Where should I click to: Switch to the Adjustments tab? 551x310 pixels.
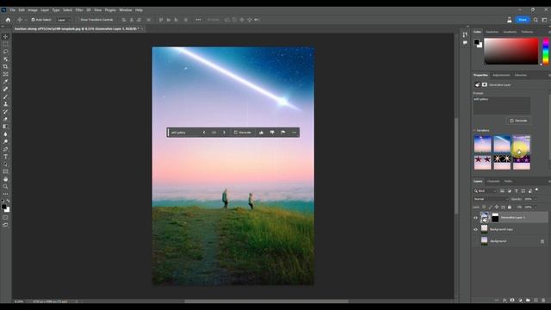click(x=501, y=75)
